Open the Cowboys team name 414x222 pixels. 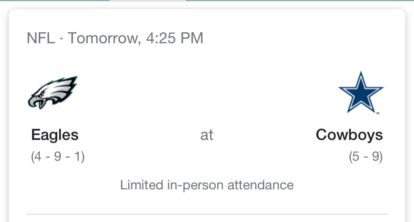coord(349,135)
